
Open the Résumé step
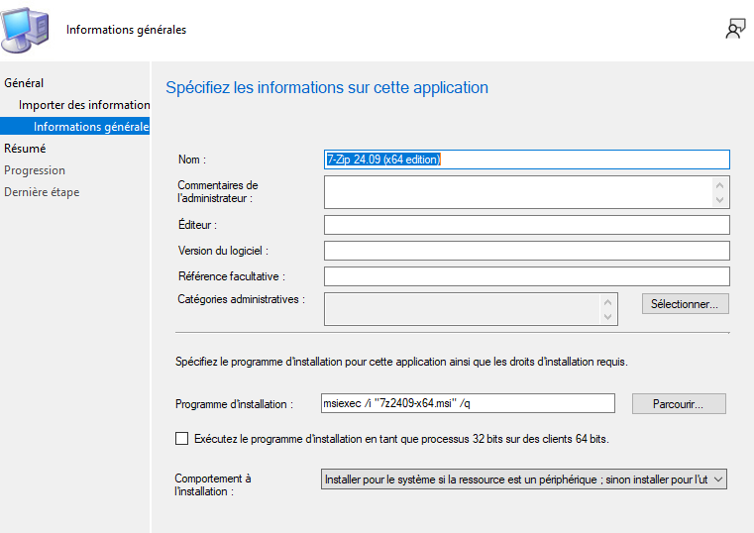(x=25, y=149)
